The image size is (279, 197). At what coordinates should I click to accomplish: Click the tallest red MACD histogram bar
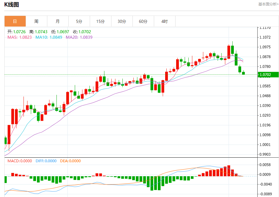[x=229, y=171]
